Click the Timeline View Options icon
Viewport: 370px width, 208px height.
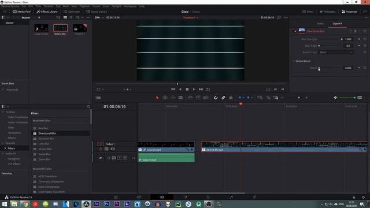pyautogui.click(x=98, y=98)
